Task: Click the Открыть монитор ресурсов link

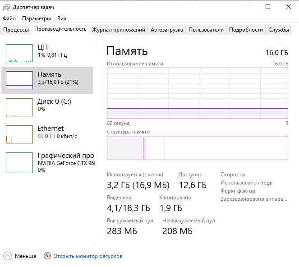Action: [87, 256]
